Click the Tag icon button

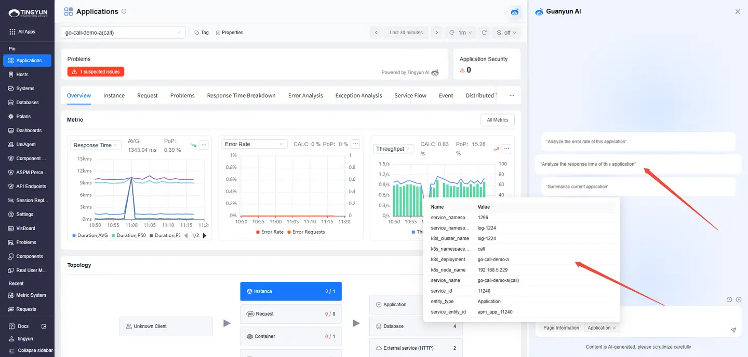point(202,33)
